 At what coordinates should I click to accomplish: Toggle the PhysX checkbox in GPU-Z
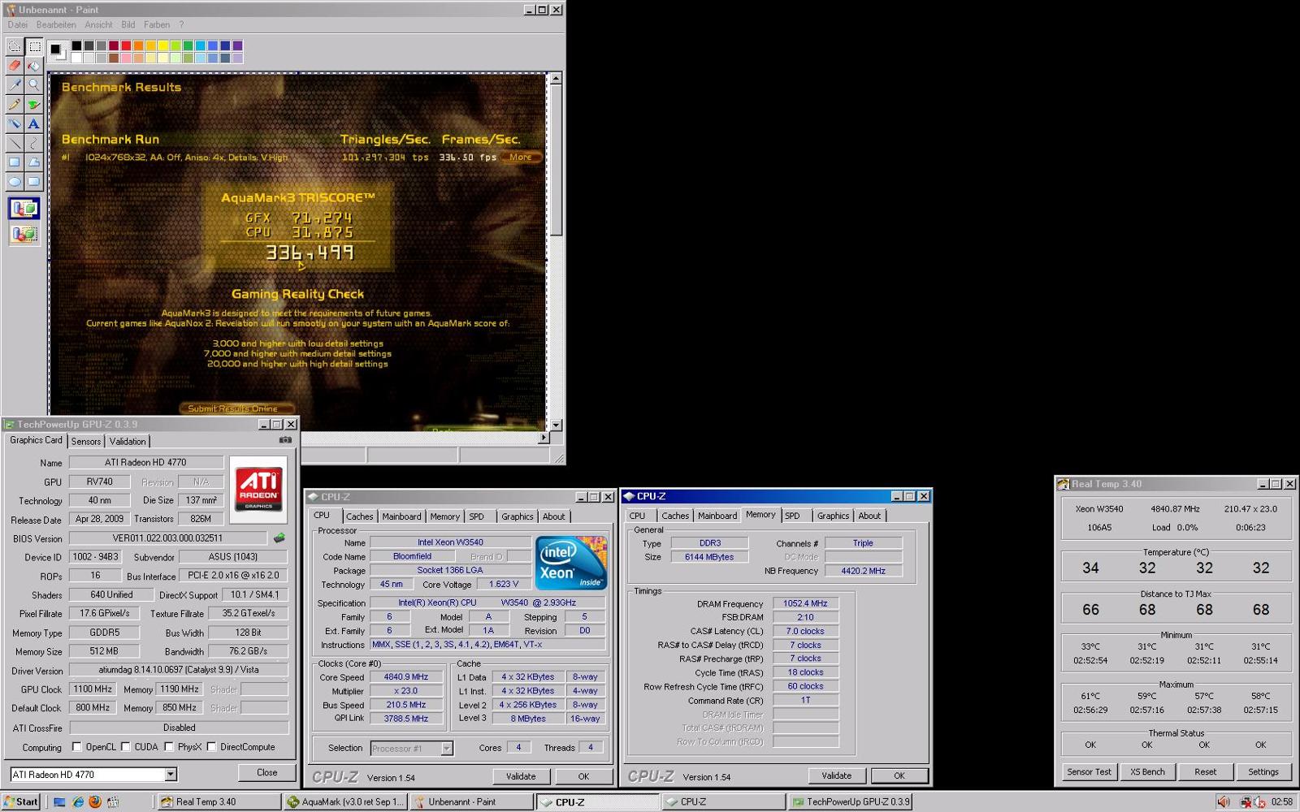169,747
